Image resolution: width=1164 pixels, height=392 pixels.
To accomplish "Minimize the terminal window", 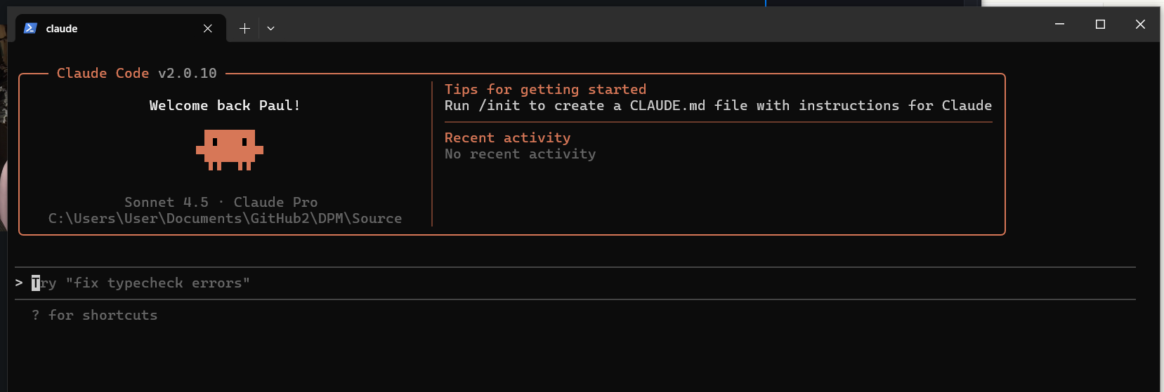I will [x=1059, y=24].
